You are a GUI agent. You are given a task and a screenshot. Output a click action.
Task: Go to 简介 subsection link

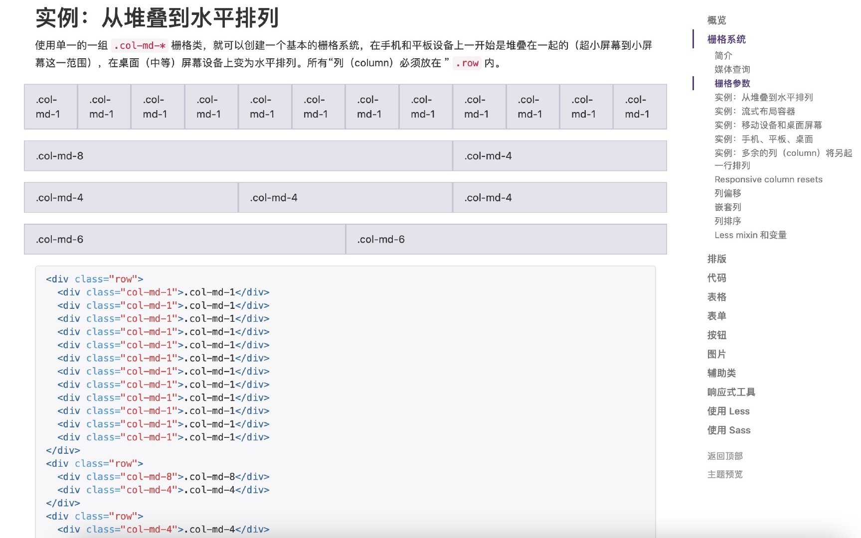[x=723, y=55]
